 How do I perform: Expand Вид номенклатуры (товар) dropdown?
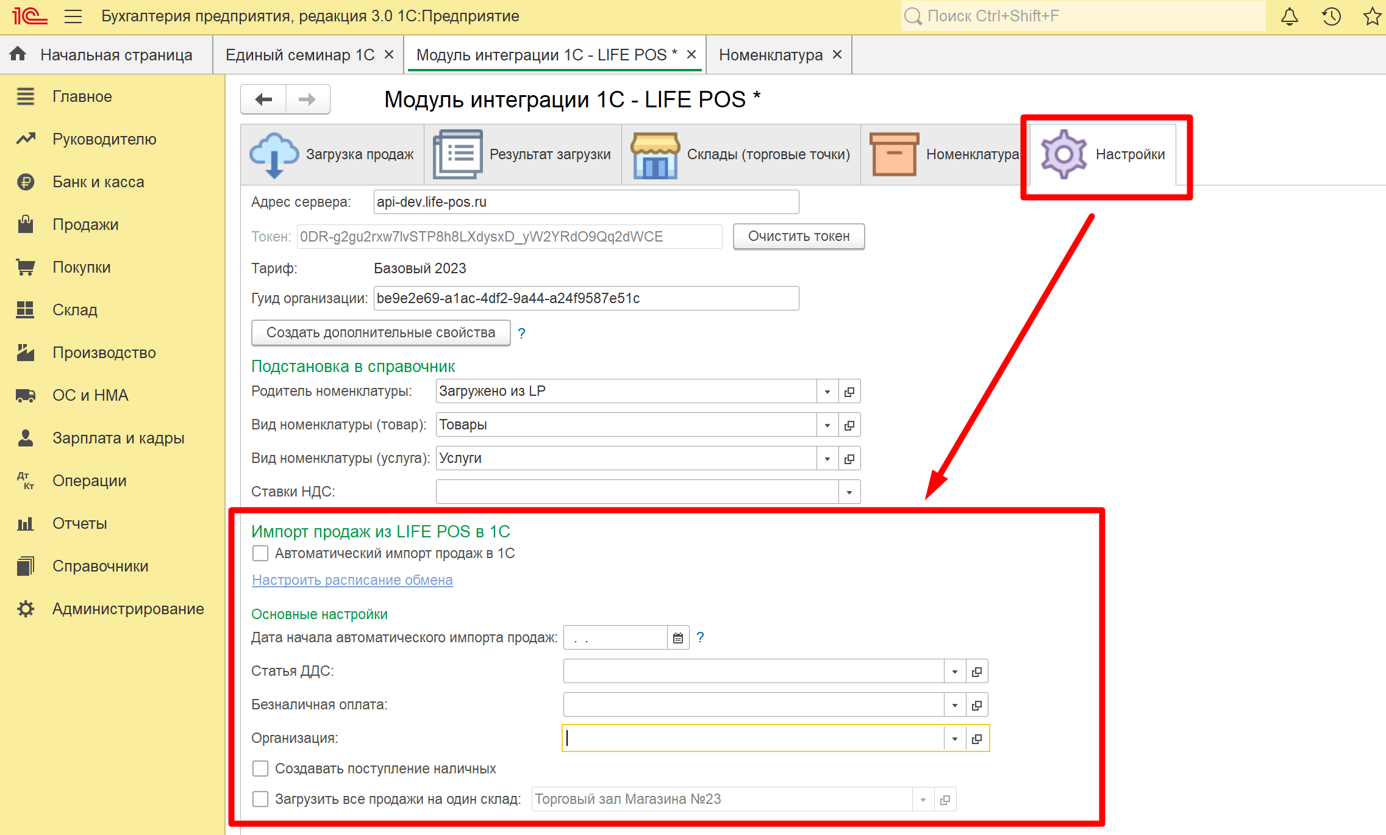pyautogui.click(x=827, y=425)
